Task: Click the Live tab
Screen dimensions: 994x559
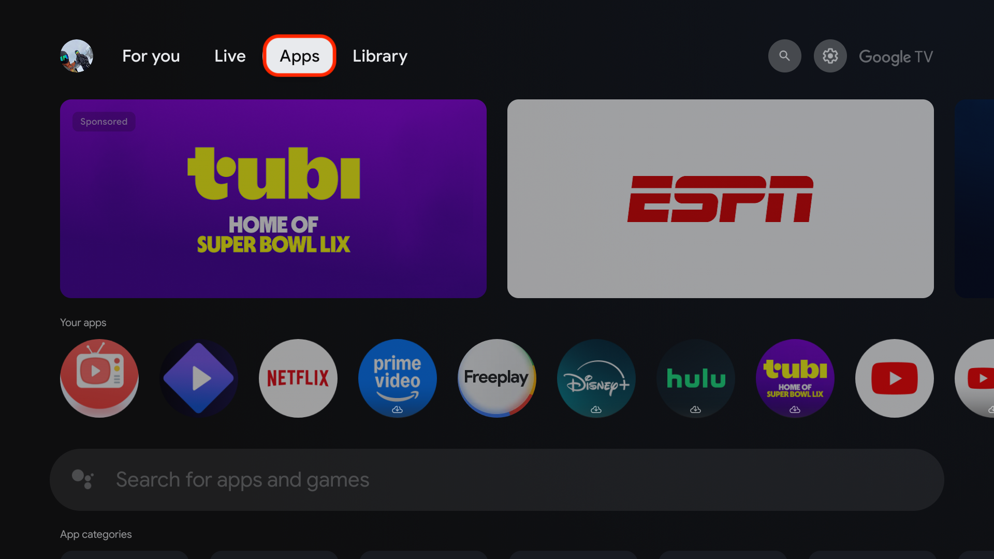Action: [229, 56]
